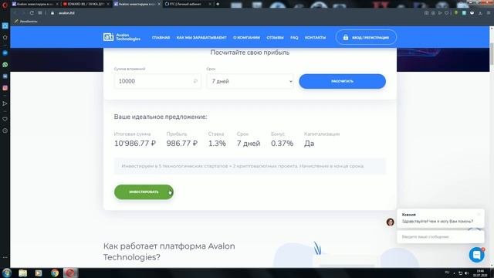Open the sidebar player/flow arrow icon

[5, 103]
